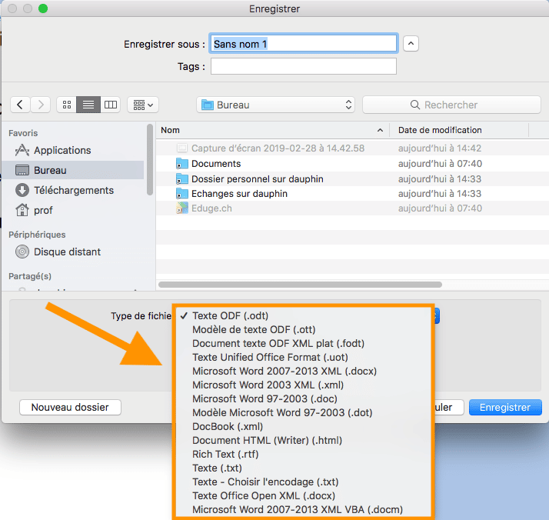Select the prof home folder

coord(43,210)
